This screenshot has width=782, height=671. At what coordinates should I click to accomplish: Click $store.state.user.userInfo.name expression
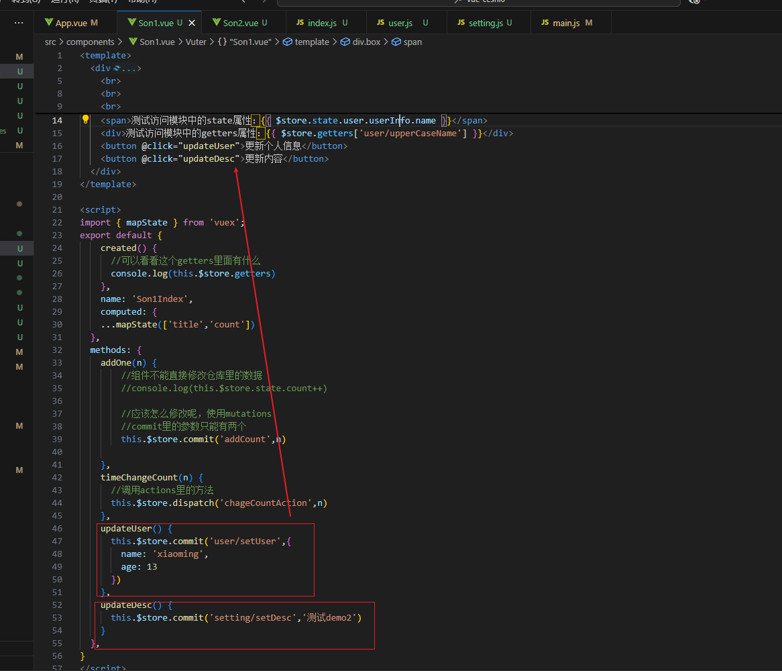click(x=355, y=120)
